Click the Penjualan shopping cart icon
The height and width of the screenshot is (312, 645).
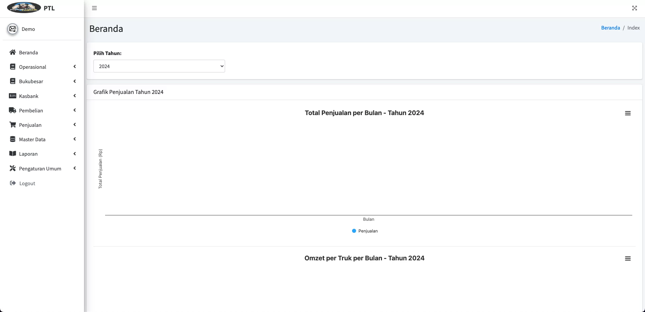pos(13,125)
